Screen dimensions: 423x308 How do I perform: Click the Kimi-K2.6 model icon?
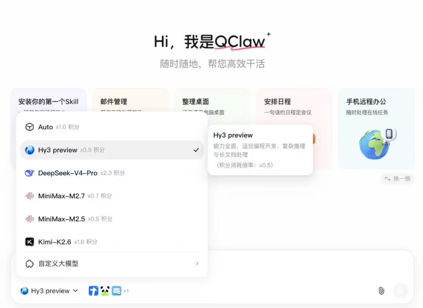pyautogui.click(x=30, y=241)
